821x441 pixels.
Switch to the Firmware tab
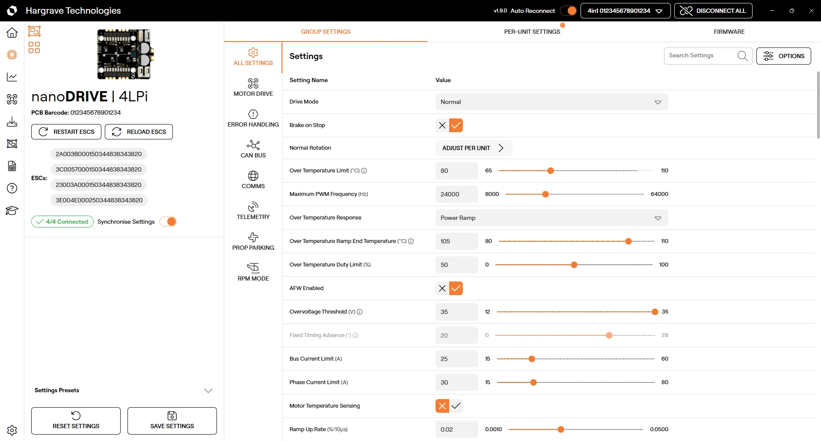pos(729,32)
